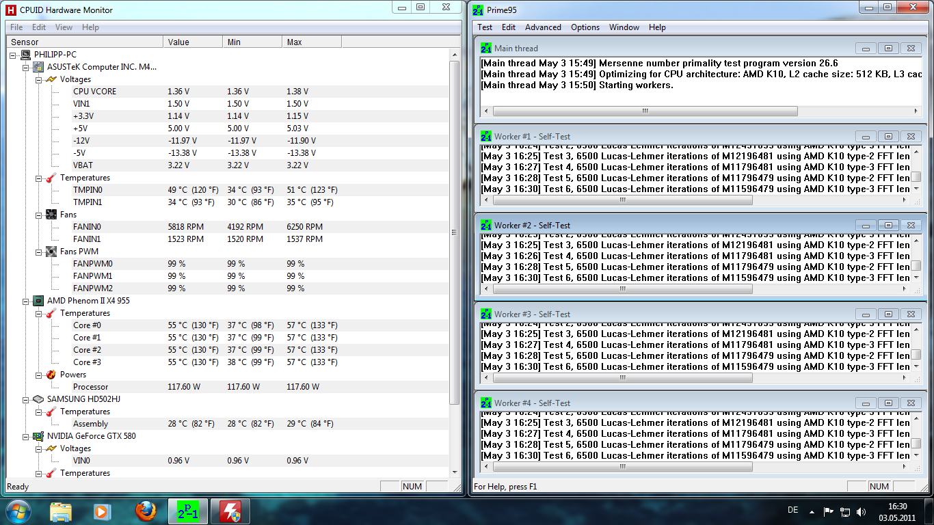Collapse the Fans PWM section
934x525 pixels.
(38, 252)
